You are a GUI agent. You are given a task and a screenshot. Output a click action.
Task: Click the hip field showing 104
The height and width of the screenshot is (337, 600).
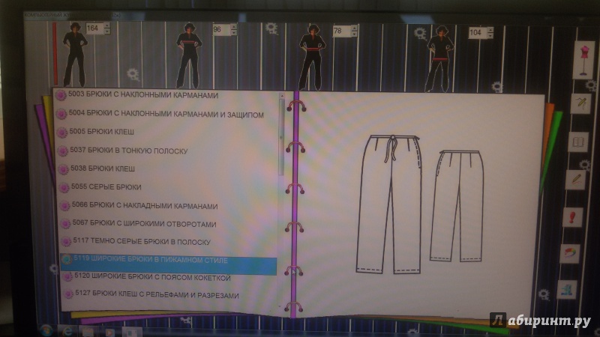pos(478,33)
